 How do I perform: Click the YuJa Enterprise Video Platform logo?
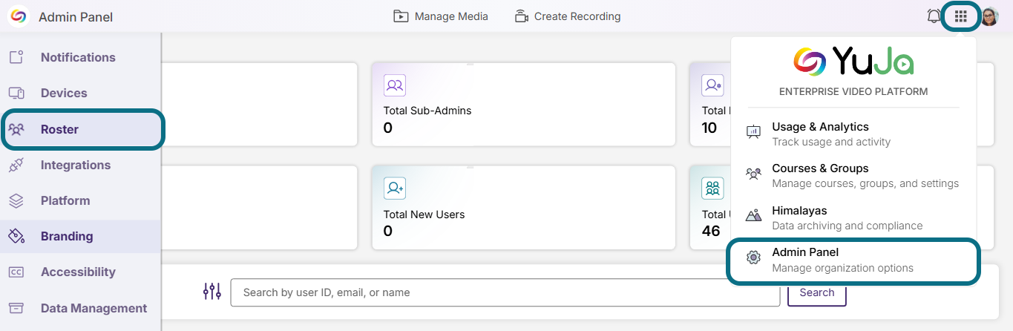point(853,61)
